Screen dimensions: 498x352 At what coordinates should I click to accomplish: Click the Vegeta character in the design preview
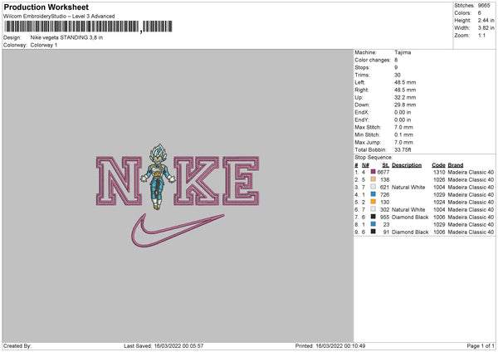point(158,177)
